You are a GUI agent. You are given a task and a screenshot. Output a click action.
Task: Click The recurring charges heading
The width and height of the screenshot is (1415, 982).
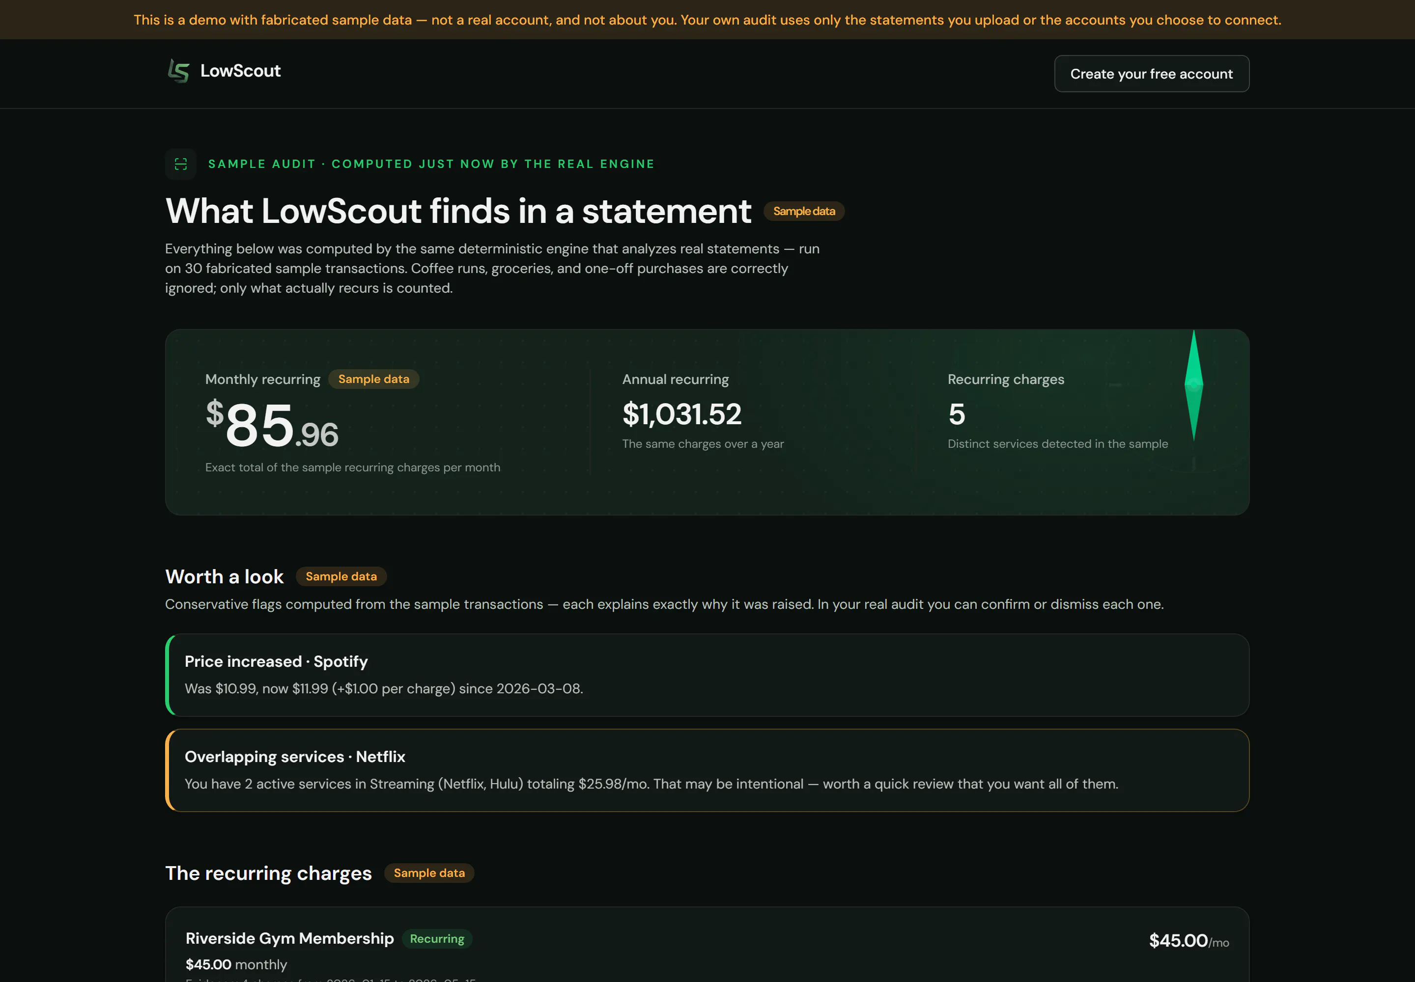tap(268, 873)
